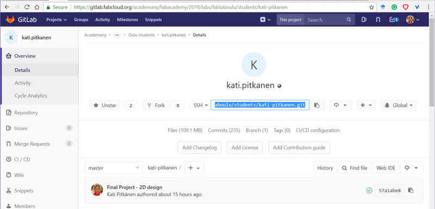Click the Unstar button
The height and width of the screenshot is (209, 435).
[x=104, y=105]
